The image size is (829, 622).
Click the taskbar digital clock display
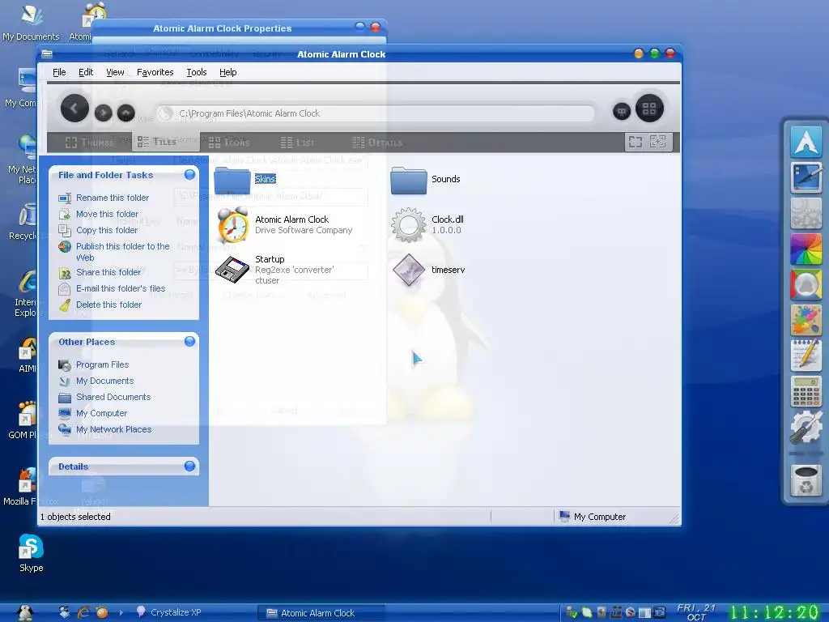point(774,612)
